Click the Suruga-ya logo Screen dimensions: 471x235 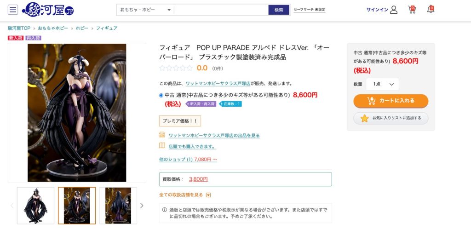click(x=48, y=10)
